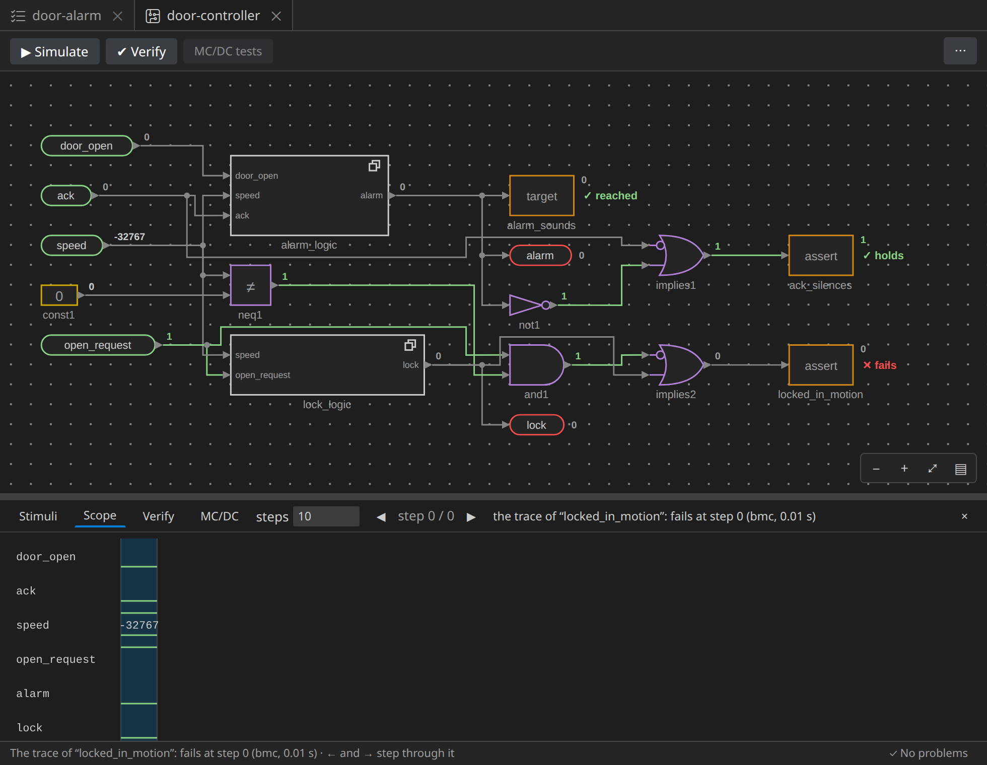The height and width of the screenshot is (765, 987).
Task: Click the MC/DC tests button
Action: coord(228,51)
